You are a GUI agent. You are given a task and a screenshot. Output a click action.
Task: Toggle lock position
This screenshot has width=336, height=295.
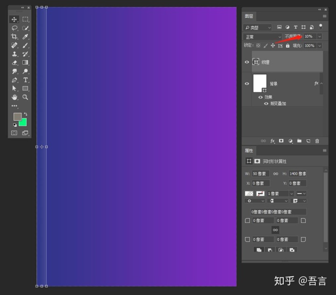point(273,46)
